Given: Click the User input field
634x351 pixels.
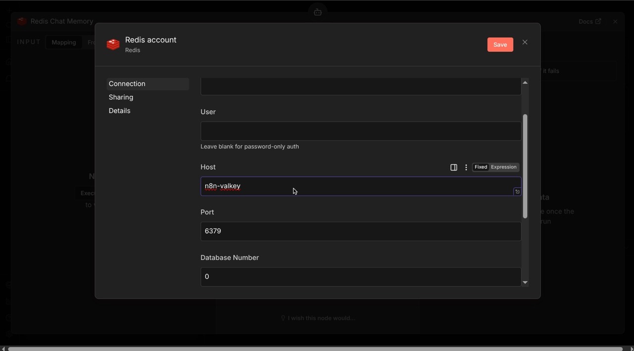Looking at the screenshot, I should tap(361, 131).
